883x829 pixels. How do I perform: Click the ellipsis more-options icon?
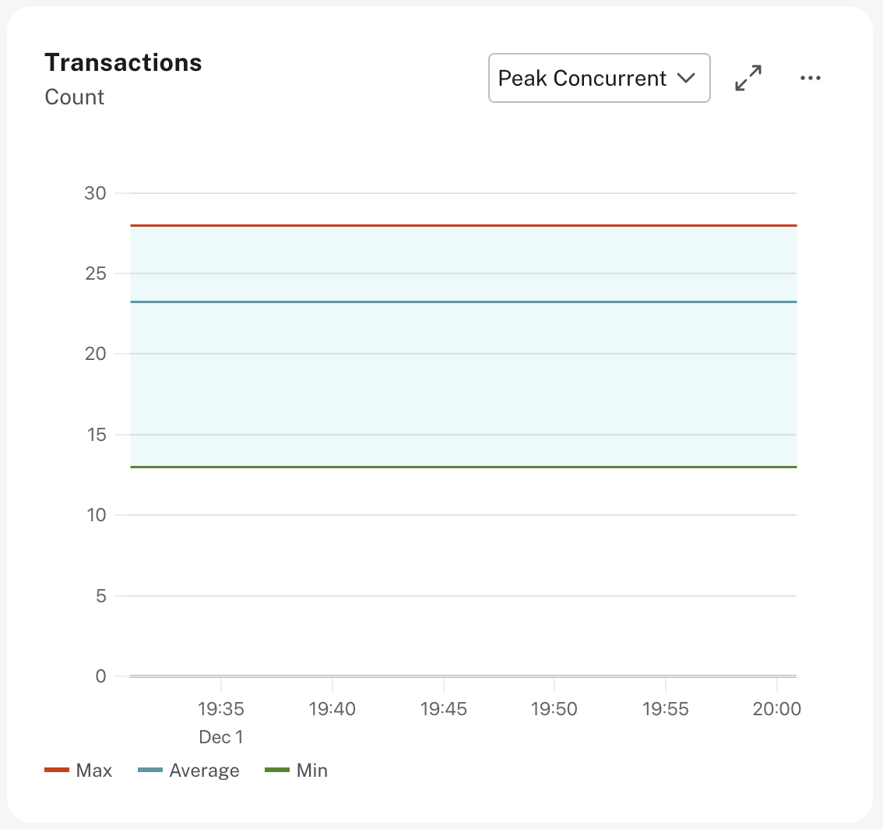(811, 78)
